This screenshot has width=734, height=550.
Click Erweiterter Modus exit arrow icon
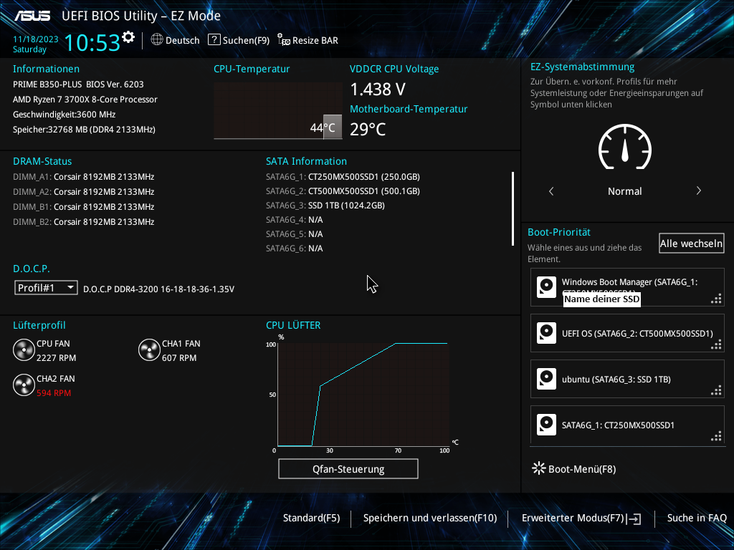(x=634, y=518)
